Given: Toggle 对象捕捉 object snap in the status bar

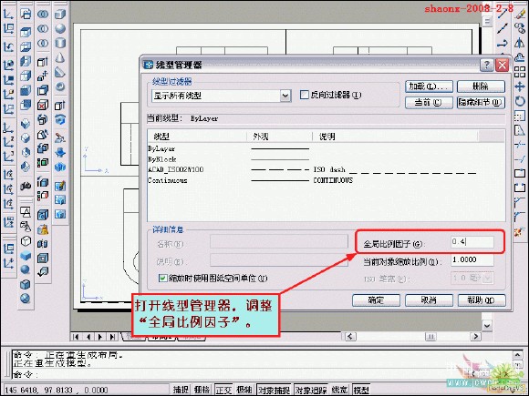Looking at the screenshot, I should (274, 390).
